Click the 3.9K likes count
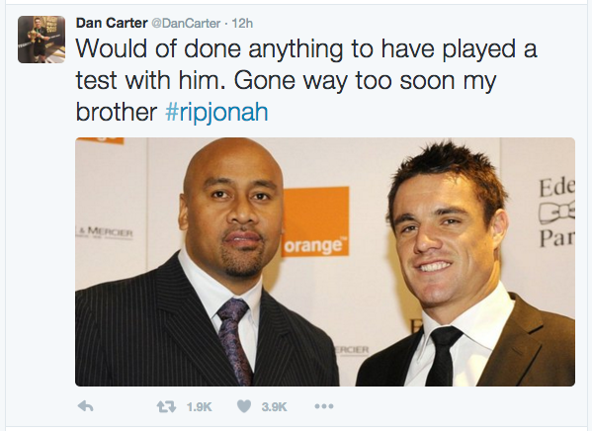592x431 pixels. point(274,407)
